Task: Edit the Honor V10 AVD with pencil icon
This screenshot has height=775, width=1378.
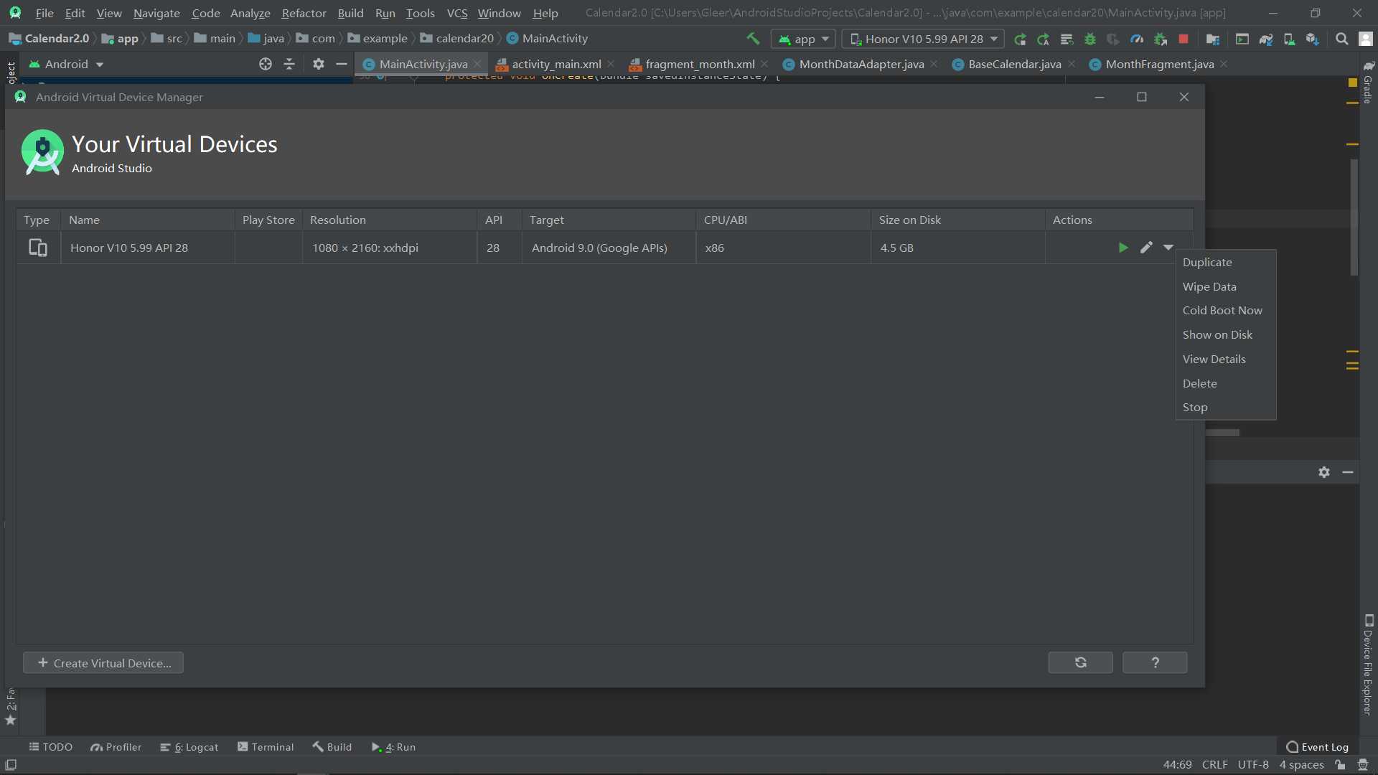Action: (1146, 248)
